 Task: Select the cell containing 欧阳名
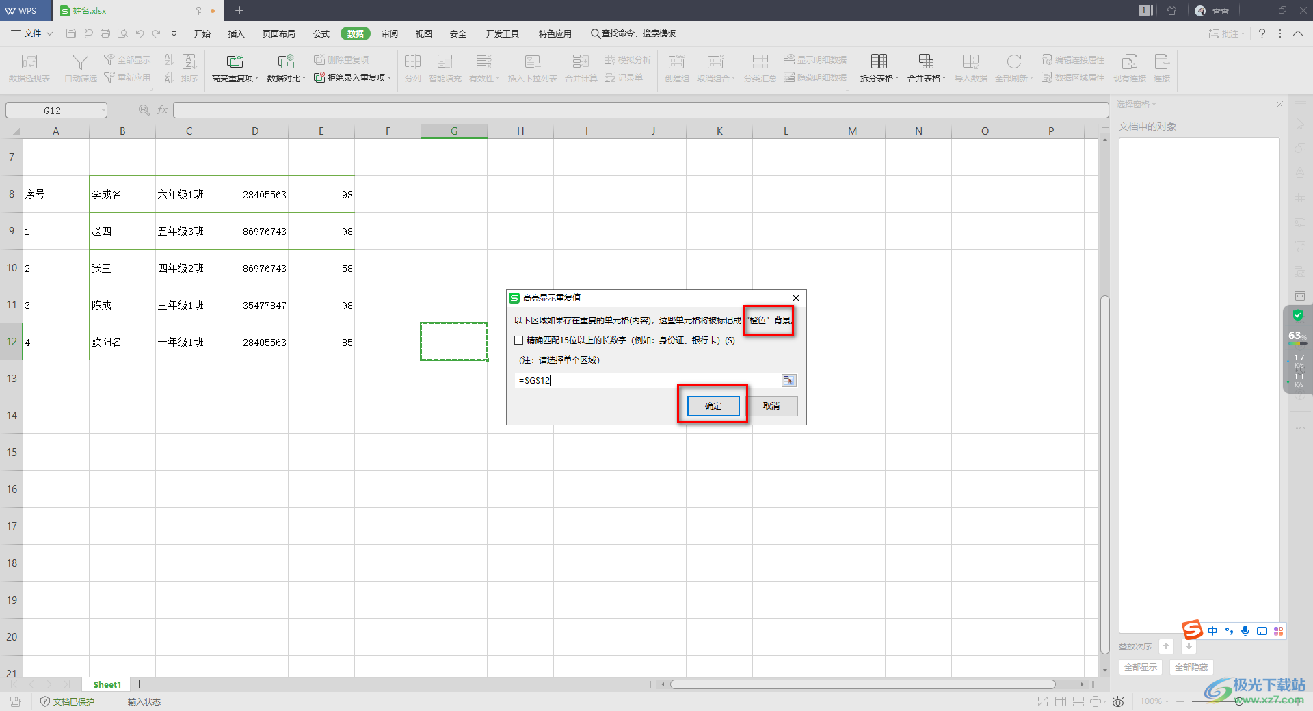(122, 342)
